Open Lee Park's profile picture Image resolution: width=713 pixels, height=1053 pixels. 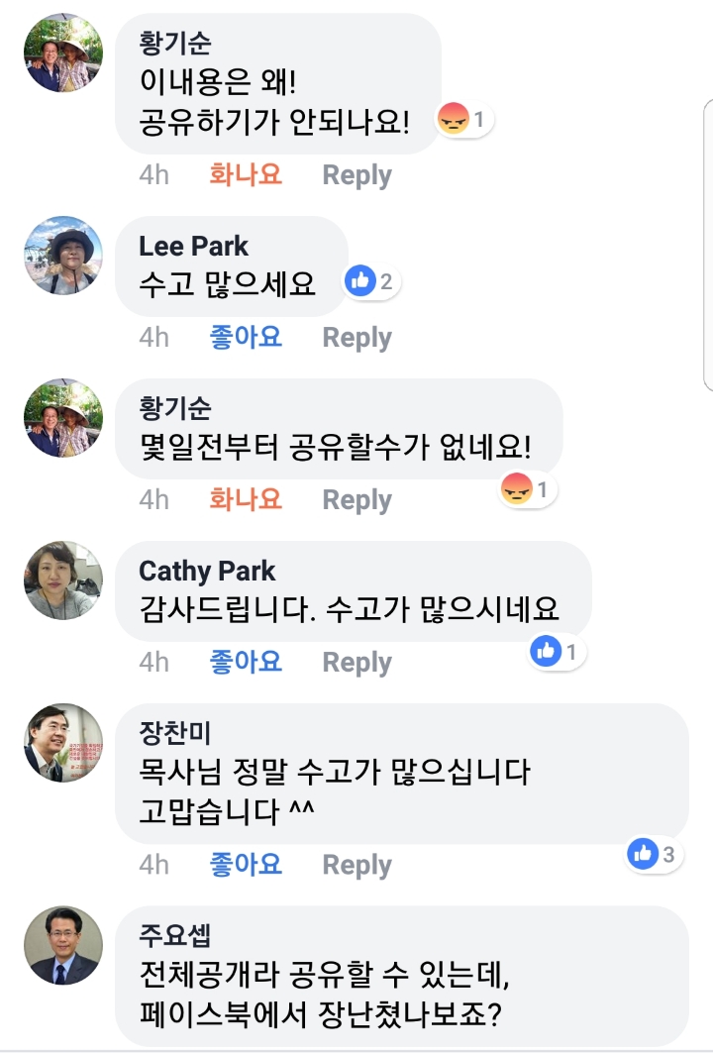pos(62,256)
